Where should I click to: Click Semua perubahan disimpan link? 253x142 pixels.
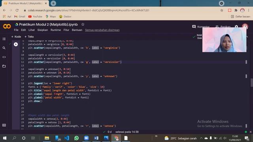pyautogui.click(x=102, y=30)
